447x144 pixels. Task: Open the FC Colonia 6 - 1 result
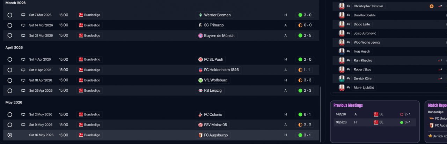tap(305, 115)
